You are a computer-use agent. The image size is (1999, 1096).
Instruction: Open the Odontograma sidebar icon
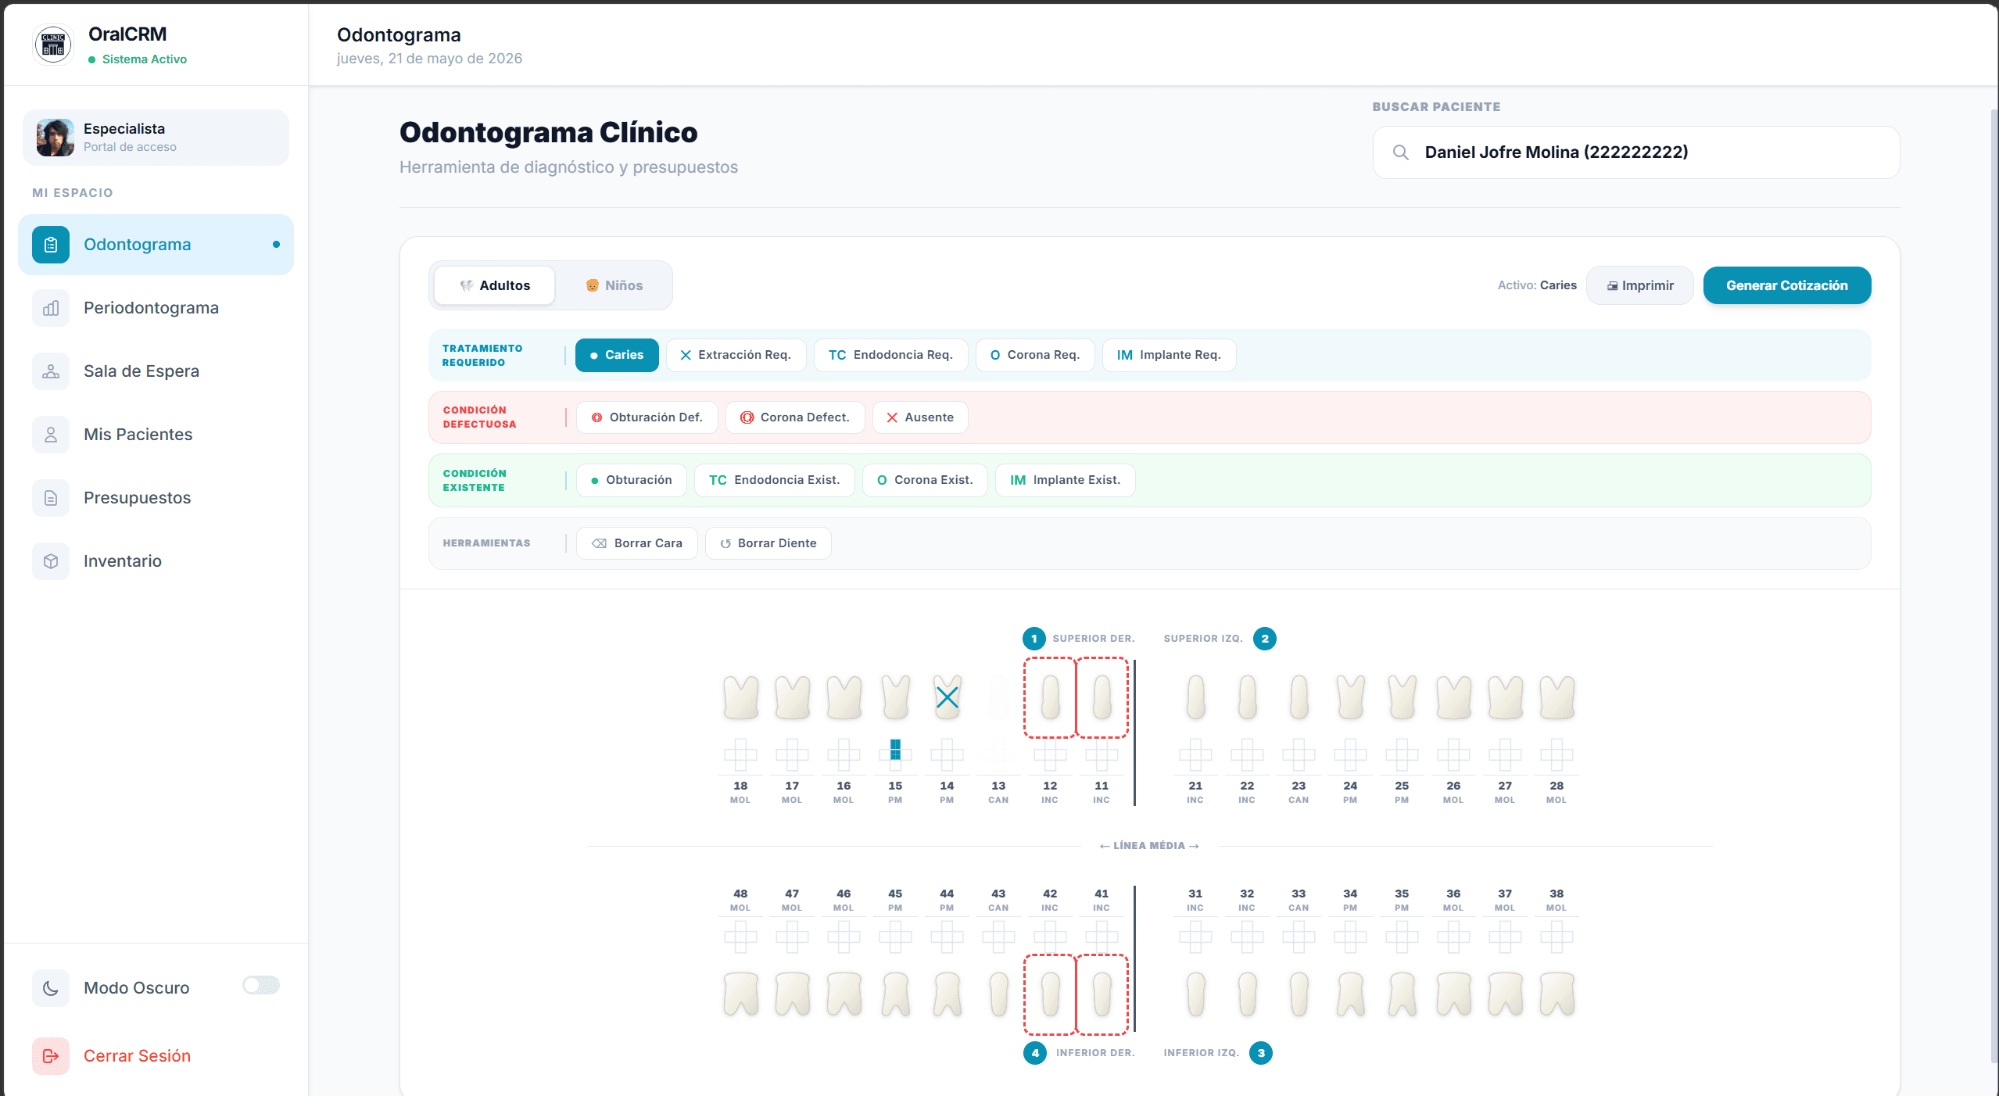(x=51, y=245)
